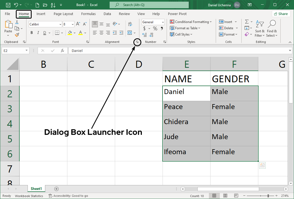Image resolution: width=294 pixels, height=199 pixels.
Task: Click the Increase Font Size icon
Action: pos(78,24)
